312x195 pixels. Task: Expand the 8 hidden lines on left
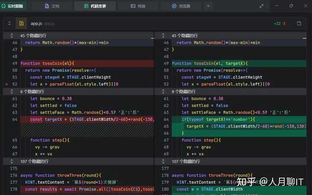[x=32, y=92]
